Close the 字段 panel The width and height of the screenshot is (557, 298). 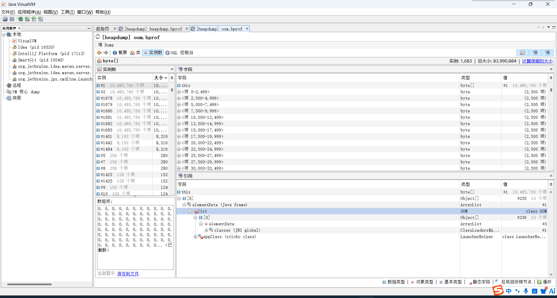551,69
